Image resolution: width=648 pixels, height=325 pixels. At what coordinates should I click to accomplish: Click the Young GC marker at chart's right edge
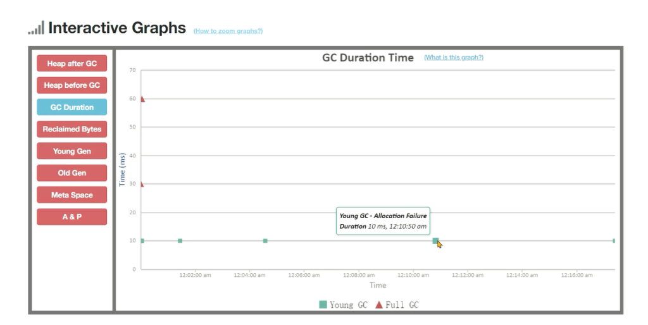pyautogui.click(x=613, y=241)
